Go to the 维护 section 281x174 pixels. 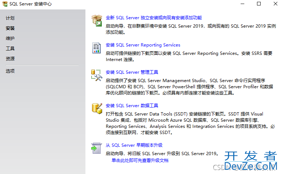[x=10, y=38]
